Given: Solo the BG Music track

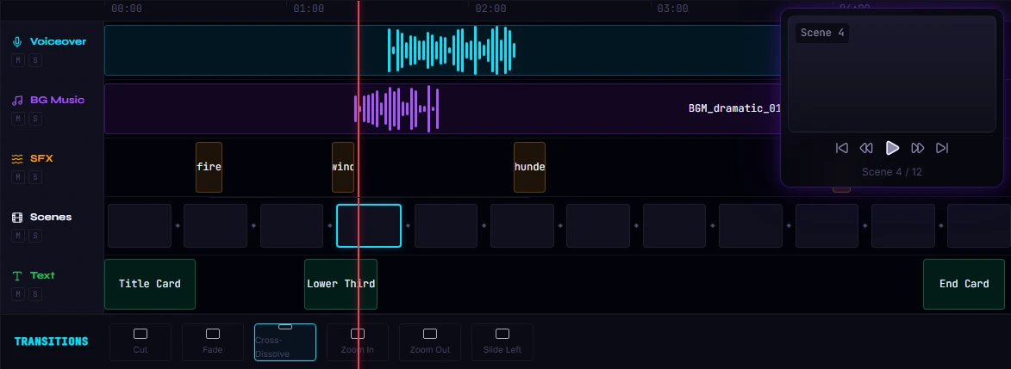Looking at the screenshot, I should (x=34, y=119).
